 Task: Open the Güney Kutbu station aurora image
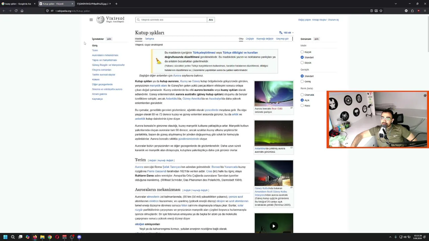[274, 173]
